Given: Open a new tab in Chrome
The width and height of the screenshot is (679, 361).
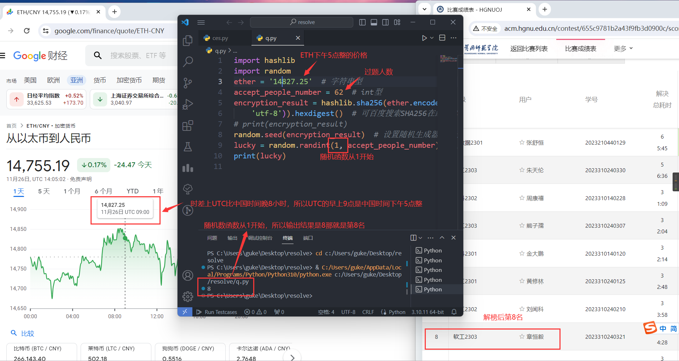Looking at the screenshot, I should (x=115, y=12).
